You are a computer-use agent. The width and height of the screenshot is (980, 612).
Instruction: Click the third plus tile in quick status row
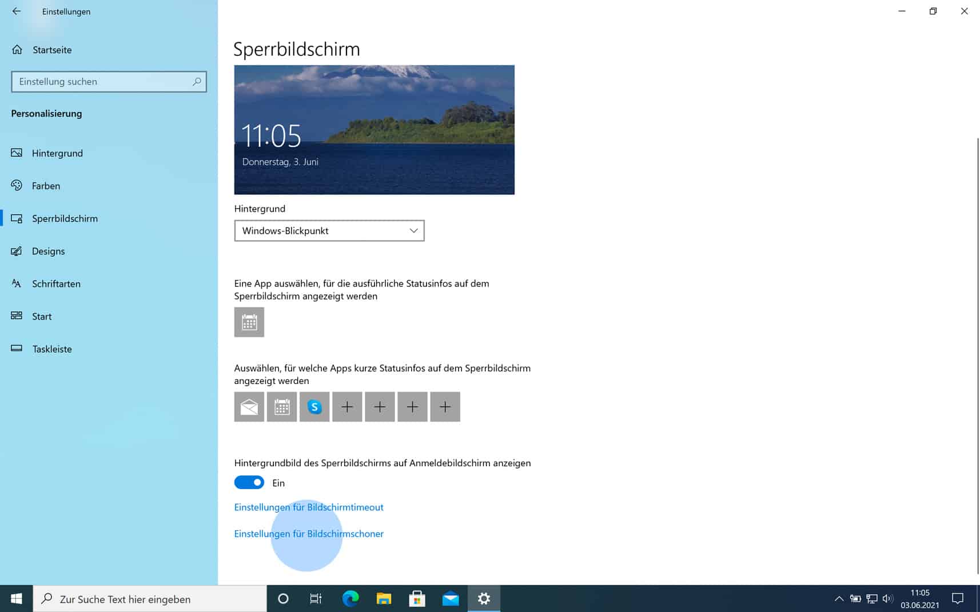tap(412, 407)
